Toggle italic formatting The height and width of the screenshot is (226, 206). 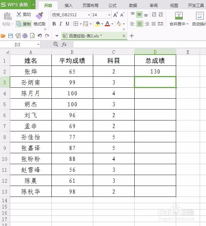pyautogui.click(x=61, y=24)
